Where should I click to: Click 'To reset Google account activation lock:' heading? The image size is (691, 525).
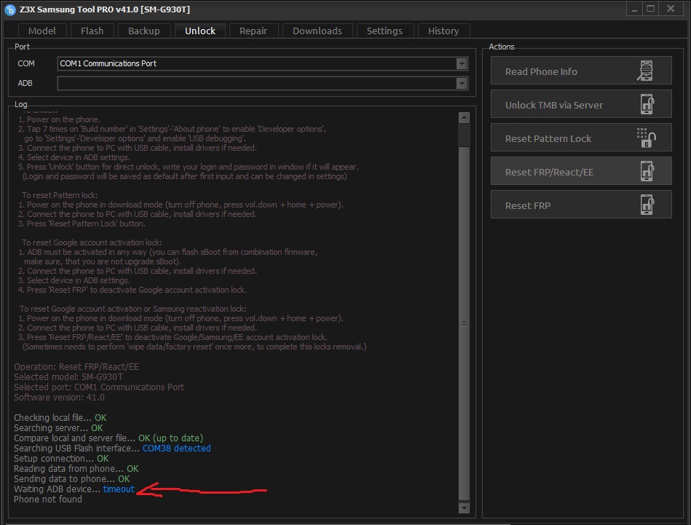(x=92, y=242)
